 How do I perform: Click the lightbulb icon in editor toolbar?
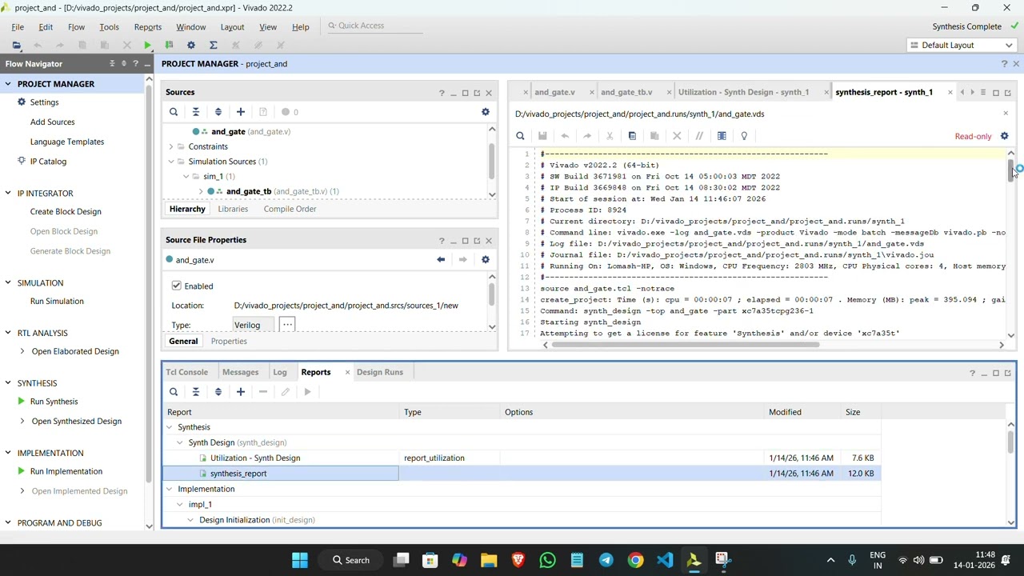coord(744,136)
